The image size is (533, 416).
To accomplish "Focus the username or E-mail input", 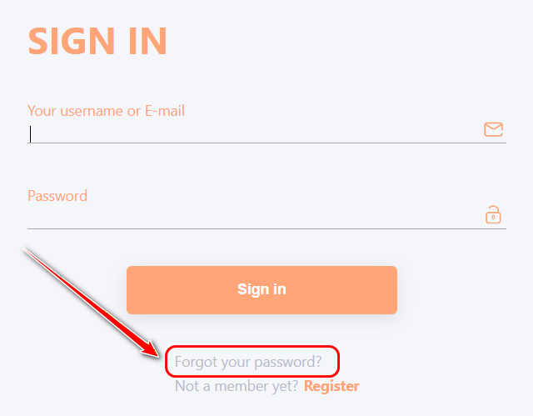I will tap(250, 133).
